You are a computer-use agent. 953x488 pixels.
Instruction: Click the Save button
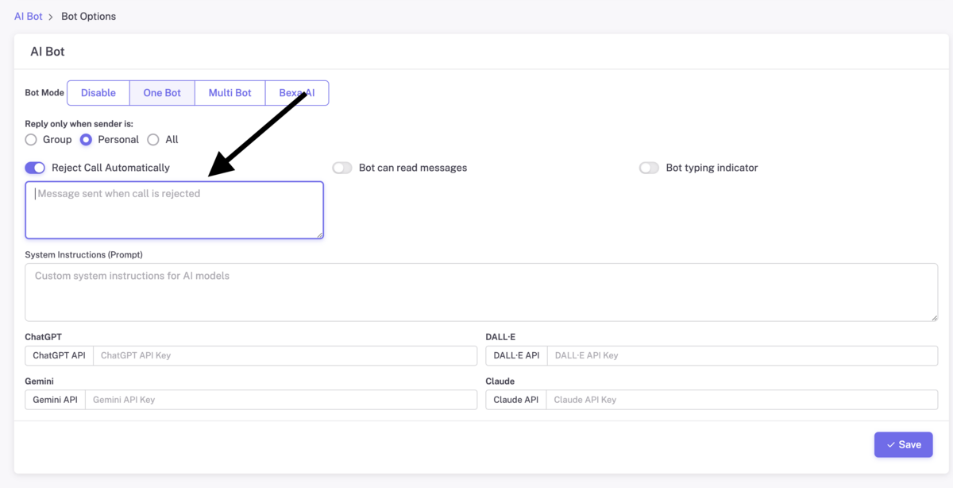click(x=903, y=444)
